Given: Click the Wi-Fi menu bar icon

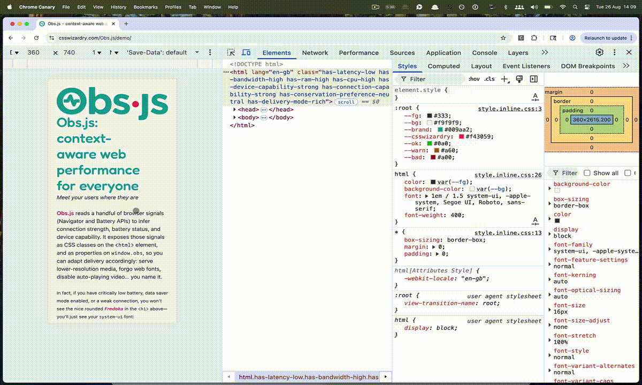Looking at the screenshot, I should (x=563, y=7).
